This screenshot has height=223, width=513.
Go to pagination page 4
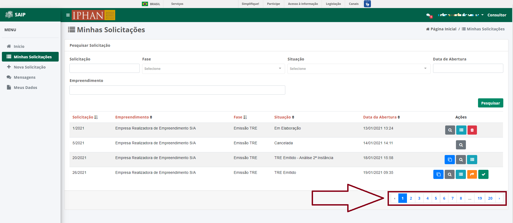pyautogui.click(x=427, y=198)
